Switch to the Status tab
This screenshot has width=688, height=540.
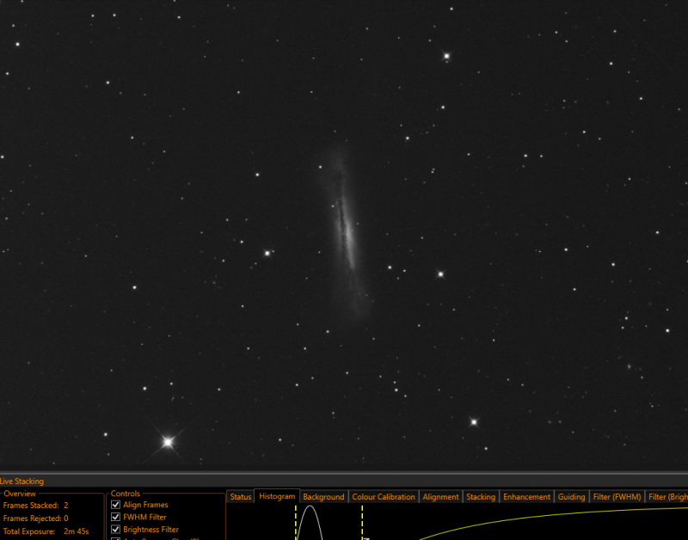tap(241, 496)
